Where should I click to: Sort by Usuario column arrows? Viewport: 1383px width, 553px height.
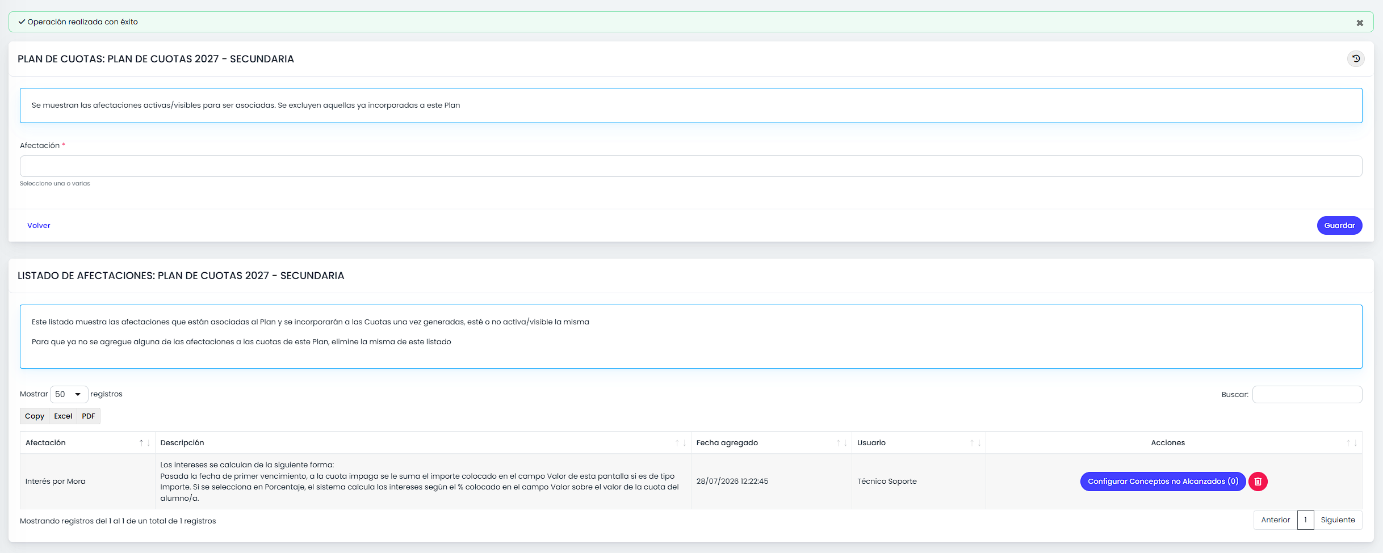coord(975,443)
